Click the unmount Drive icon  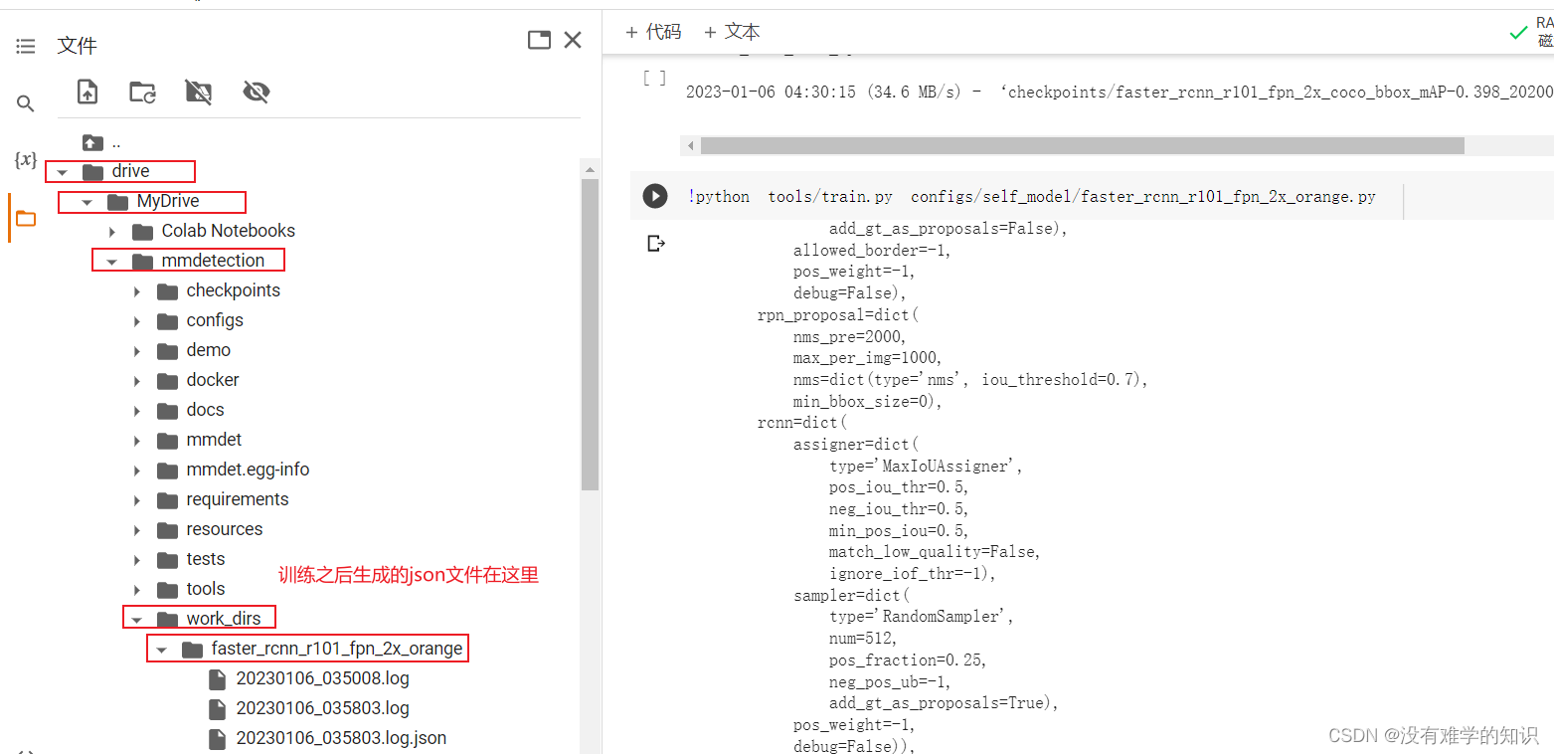point(199,92)
